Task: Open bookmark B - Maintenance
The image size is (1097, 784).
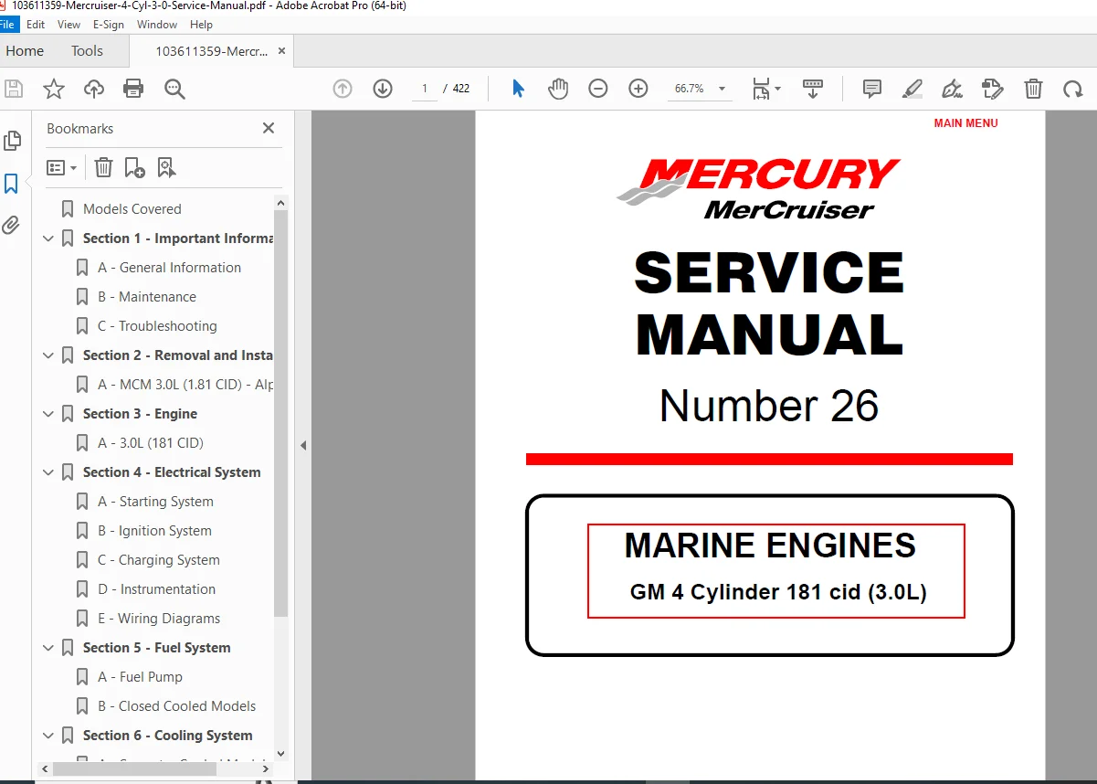Action: (x=146, y=297)
